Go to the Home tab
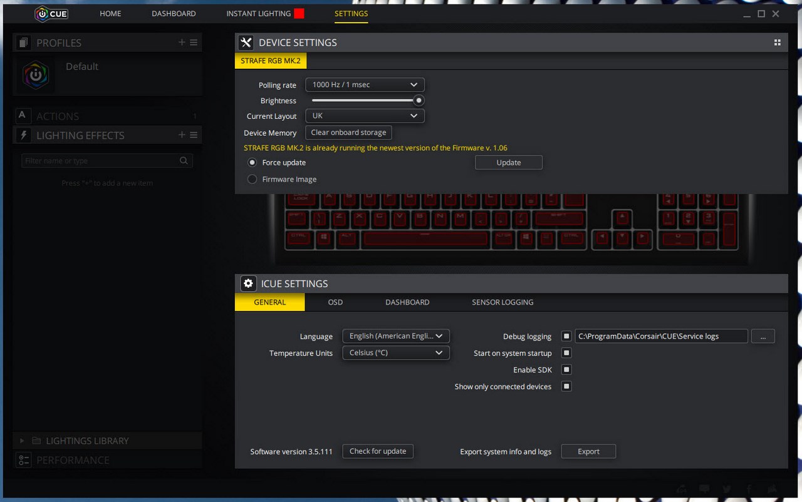Image resolution: width=802 pixels, height=502 pixels. point(110,13)
